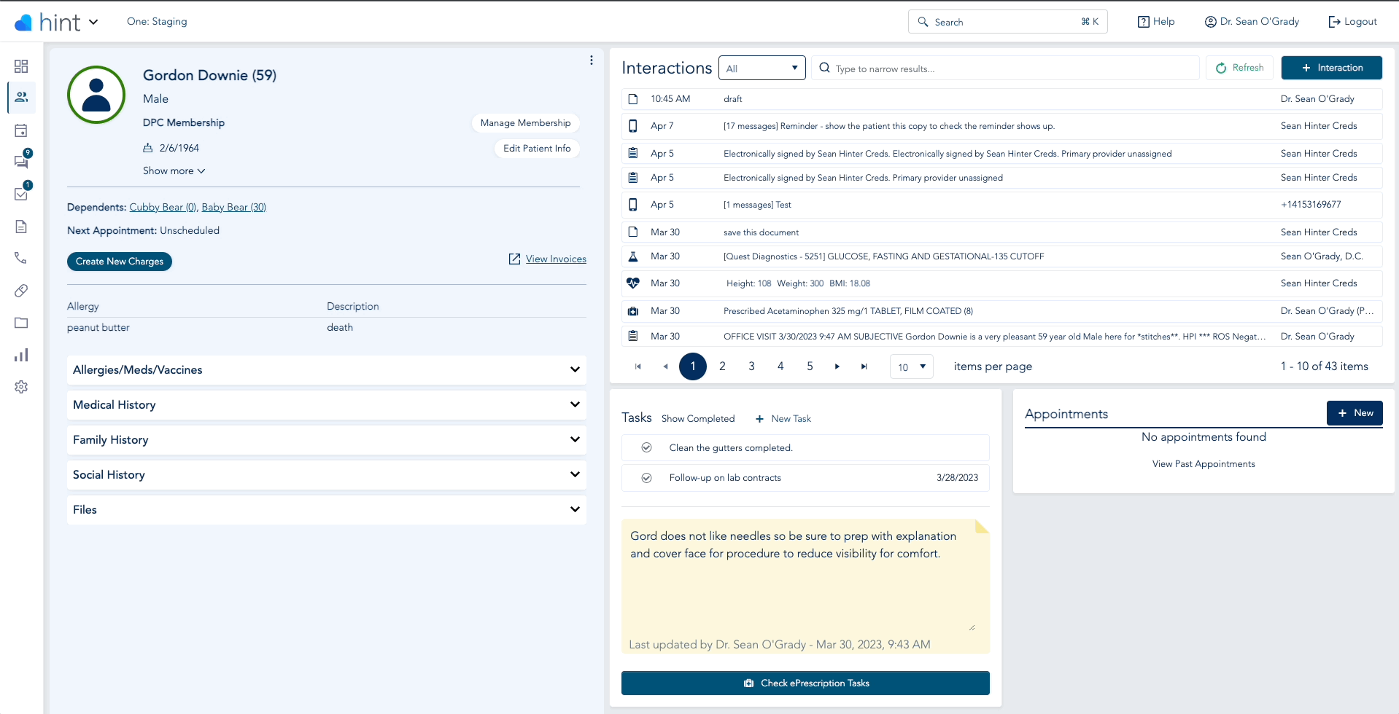The height and width of the screenshot is (714, 1399).
Task: Go to interactions page 2
Action: coord(722,366)
